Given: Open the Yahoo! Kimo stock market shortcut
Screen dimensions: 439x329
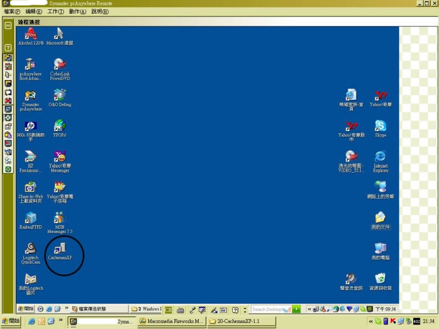Looking at the screenshot, I should [x=351, y=131].
